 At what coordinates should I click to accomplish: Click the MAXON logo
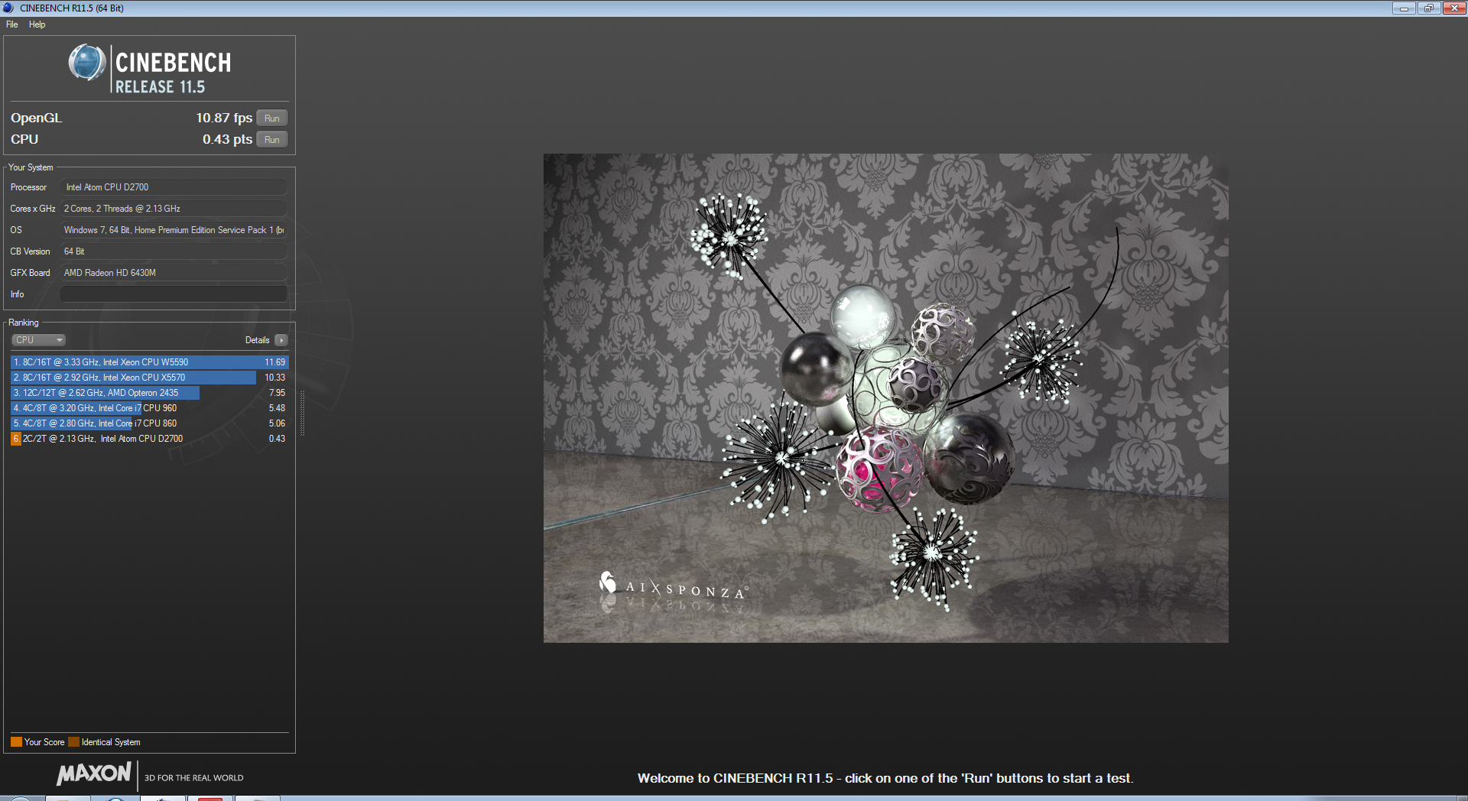[x=94, y=773]
